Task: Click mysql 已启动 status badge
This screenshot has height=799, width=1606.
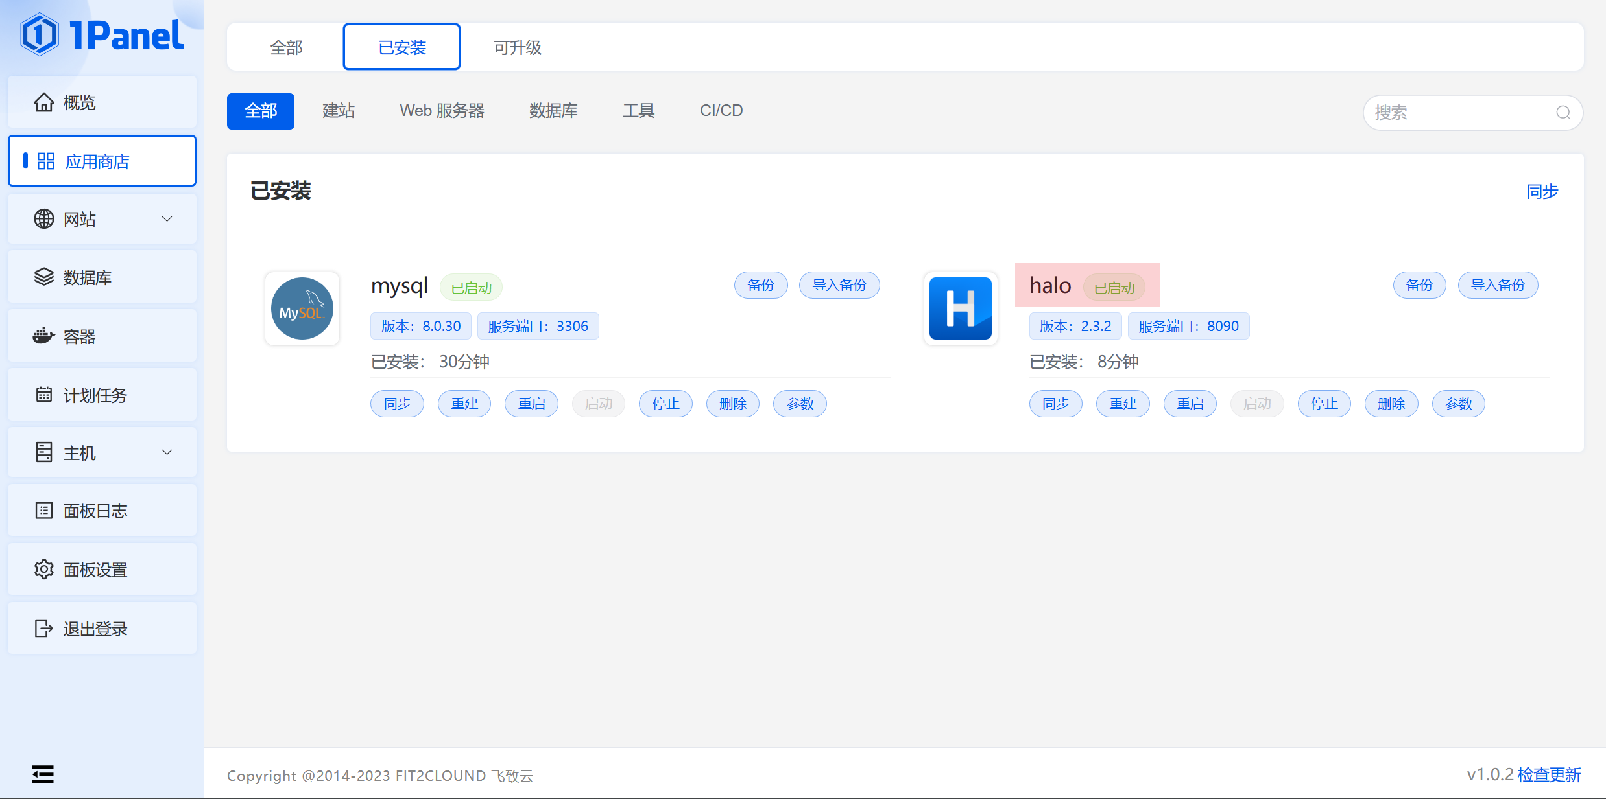Action: click(472, 288)
